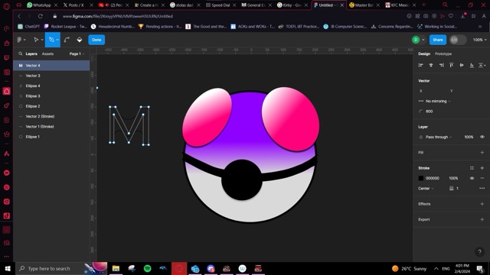The width and height of the screenshot is (490, 275).
Task: Open the ChatGPT bookmark
Action: coord(29,27)
